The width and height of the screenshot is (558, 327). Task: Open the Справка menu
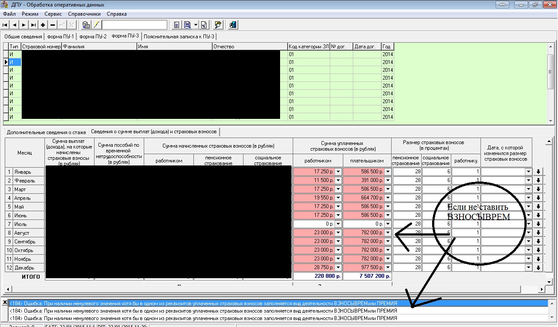[x=117, y=14]
